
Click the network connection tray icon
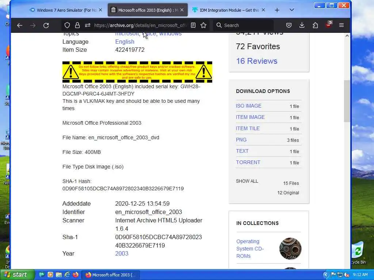(340, 275)
